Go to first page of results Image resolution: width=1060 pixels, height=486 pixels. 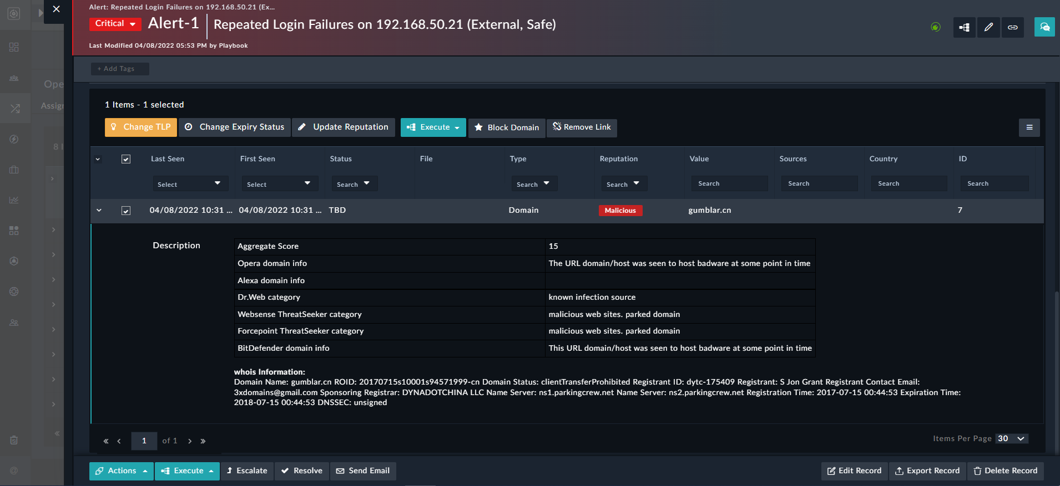click(106, 441)
